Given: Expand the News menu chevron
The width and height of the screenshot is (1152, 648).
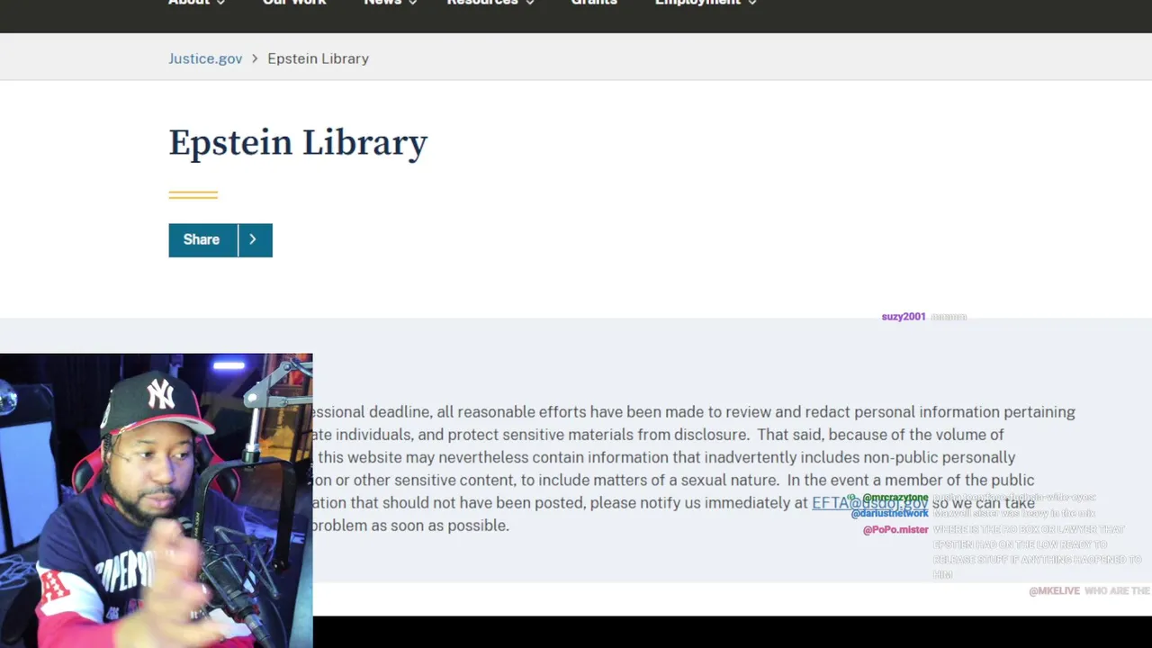Looking at the screenshot, I should 413,3.
